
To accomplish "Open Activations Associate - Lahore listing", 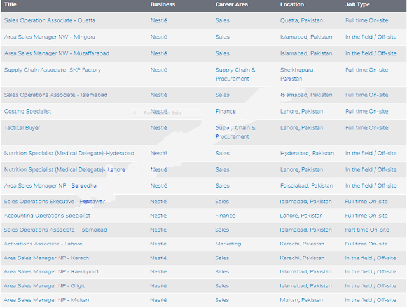I will pos(43,244).
